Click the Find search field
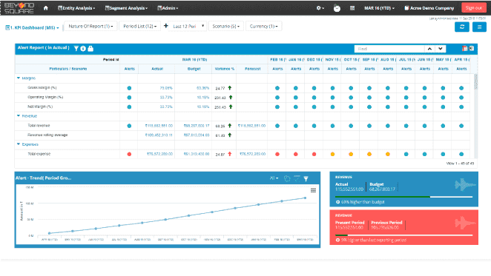 (389, 49)
